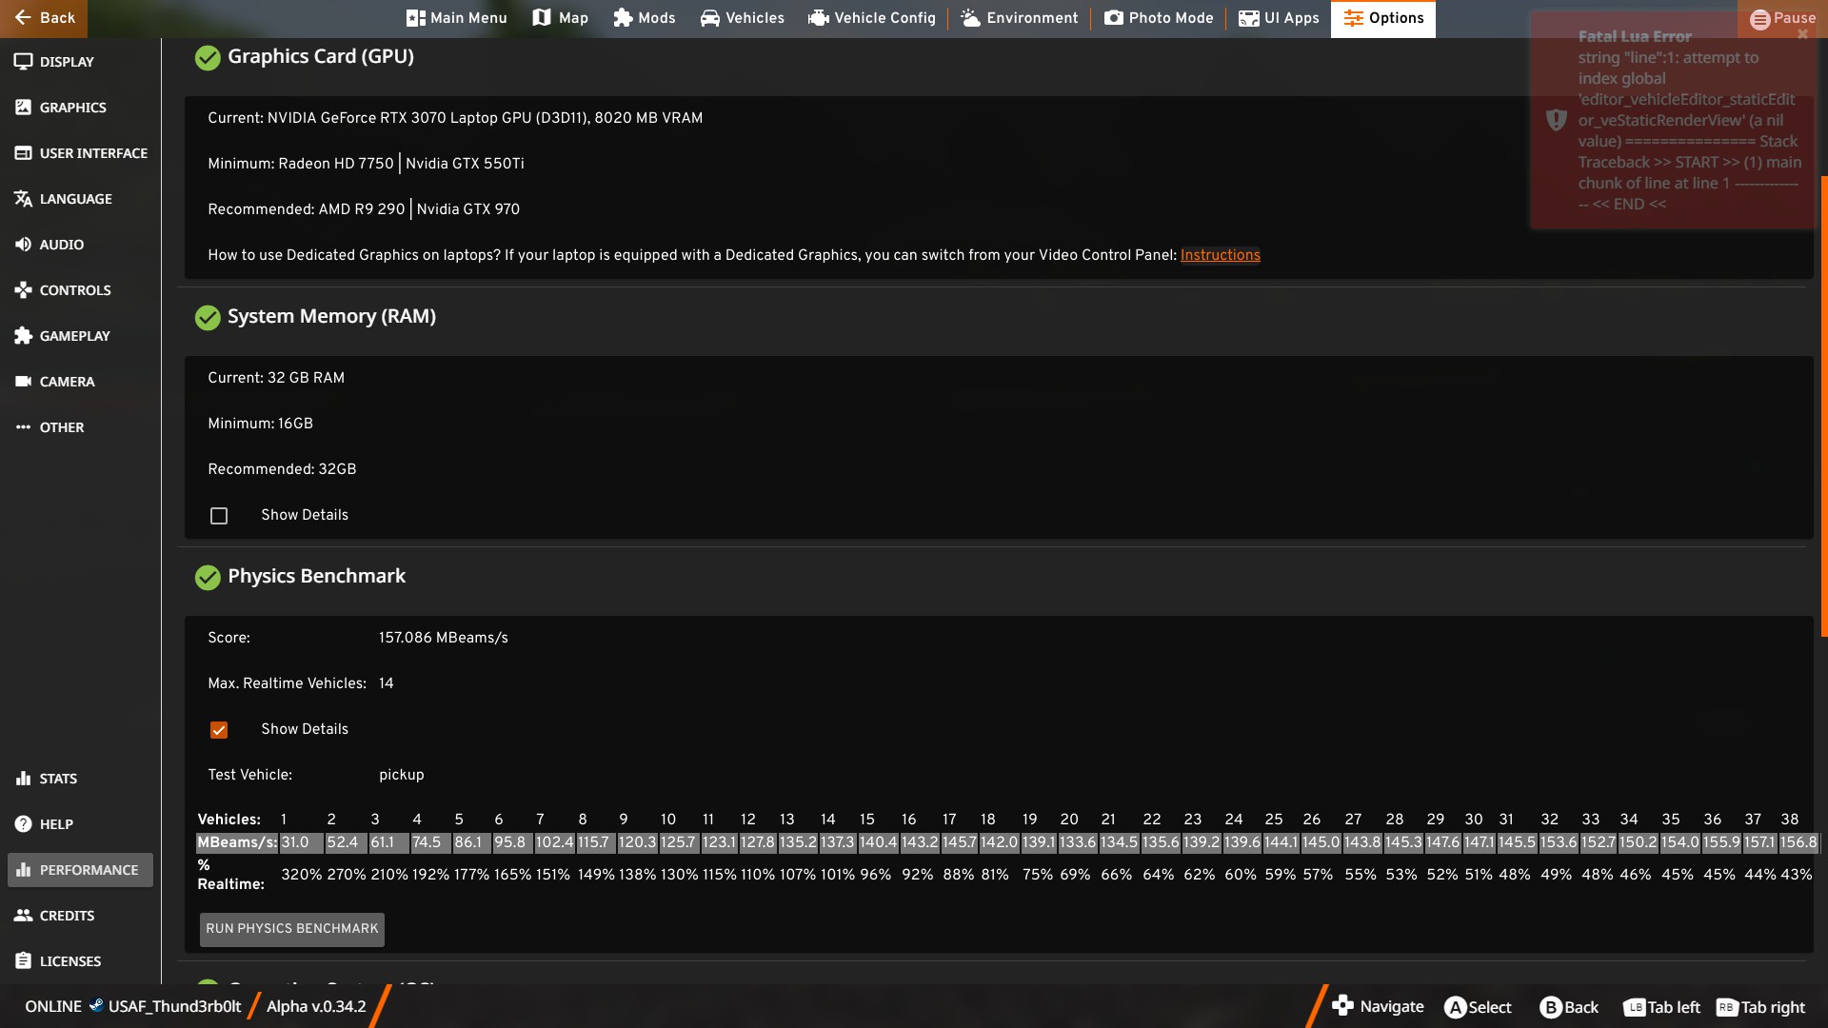Click the Navigate d-pad hint icon
Image resolution: width=1828 pixels, height=1028 pixels.
1342,1005
